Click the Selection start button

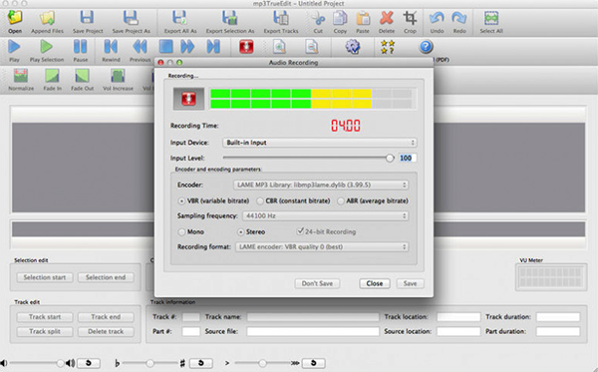(45, 277)
